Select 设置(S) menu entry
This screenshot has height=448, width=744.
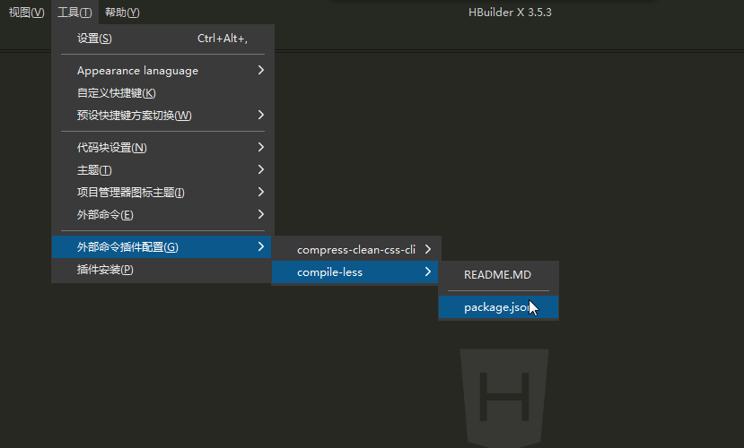click(x=162, y=39)
